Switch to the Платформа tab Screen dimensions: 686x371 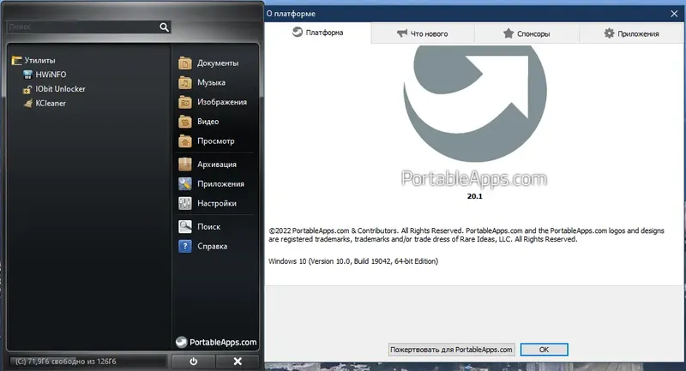coord(318,33)
